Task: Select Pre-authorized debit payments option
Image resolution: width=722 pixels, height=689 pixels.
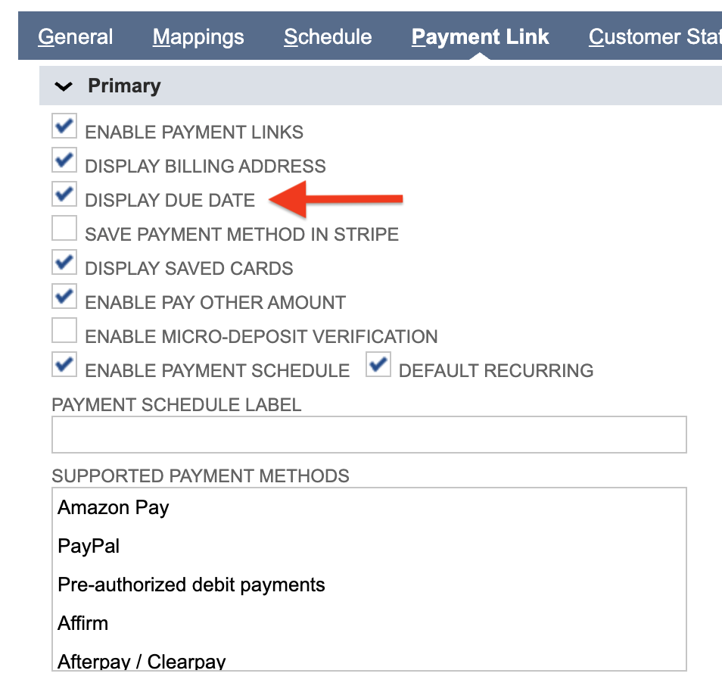Action: click(x=191, y=585)
